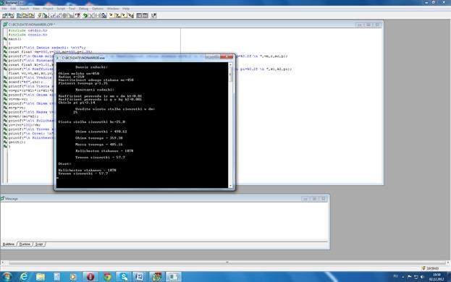Switch to the Script tab in Message window
Screen dimensions: 451x282
pyautogui.click(x=39, y=244)
